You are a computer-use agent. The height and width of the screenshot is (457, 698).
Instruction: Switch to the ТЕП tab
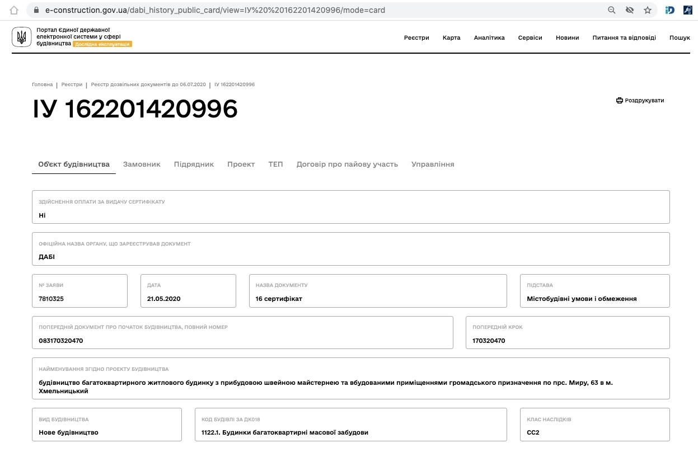point(275,164)
